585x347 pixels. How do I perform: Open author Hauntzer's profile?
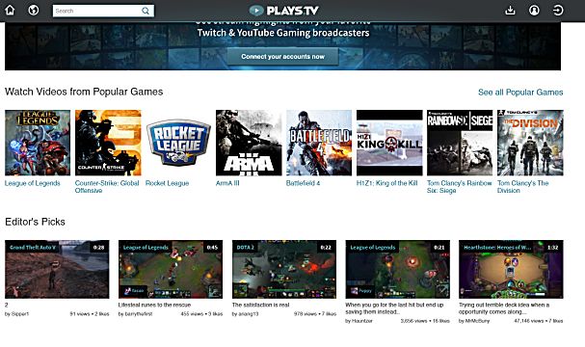[362, 321]
